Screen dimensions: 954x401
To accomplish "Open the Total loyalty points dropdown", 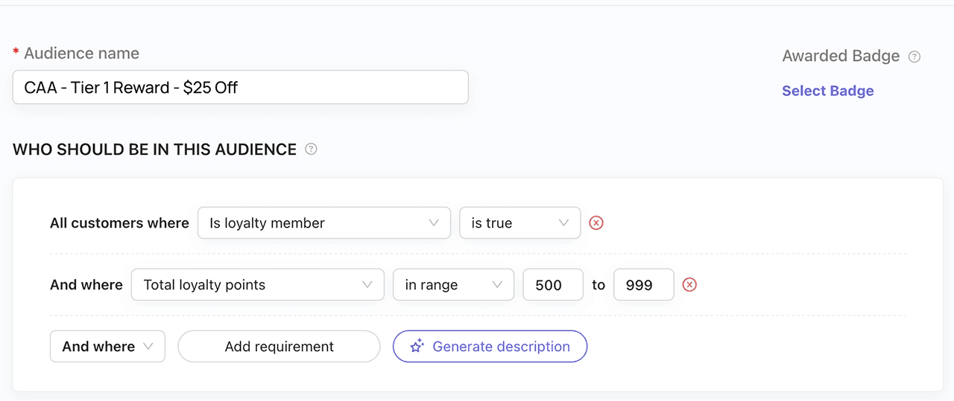I will coord(257,284).
